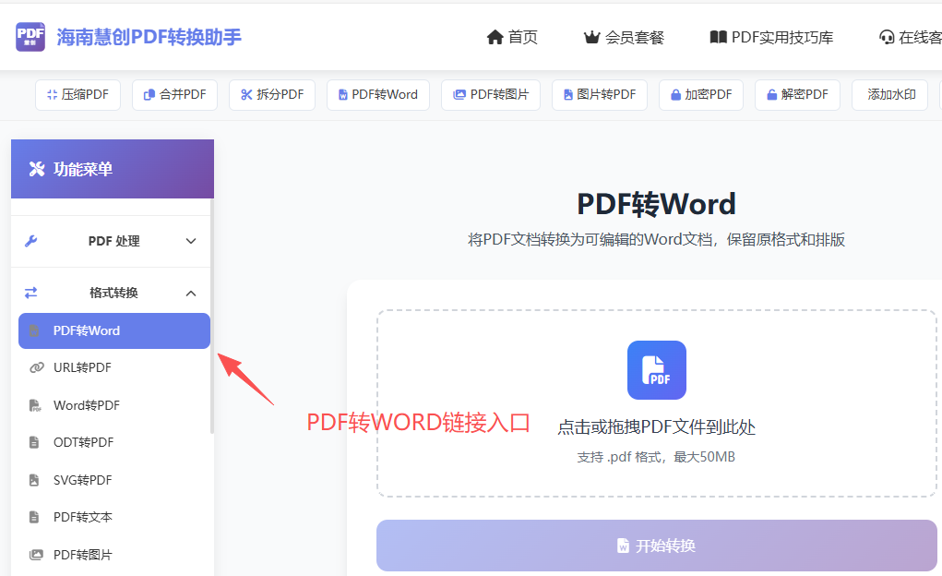The height and width of the screenshot is (576, 942).
Task: Click the Word file icon in PDF转Word toolbar
Action: (343, 94)
